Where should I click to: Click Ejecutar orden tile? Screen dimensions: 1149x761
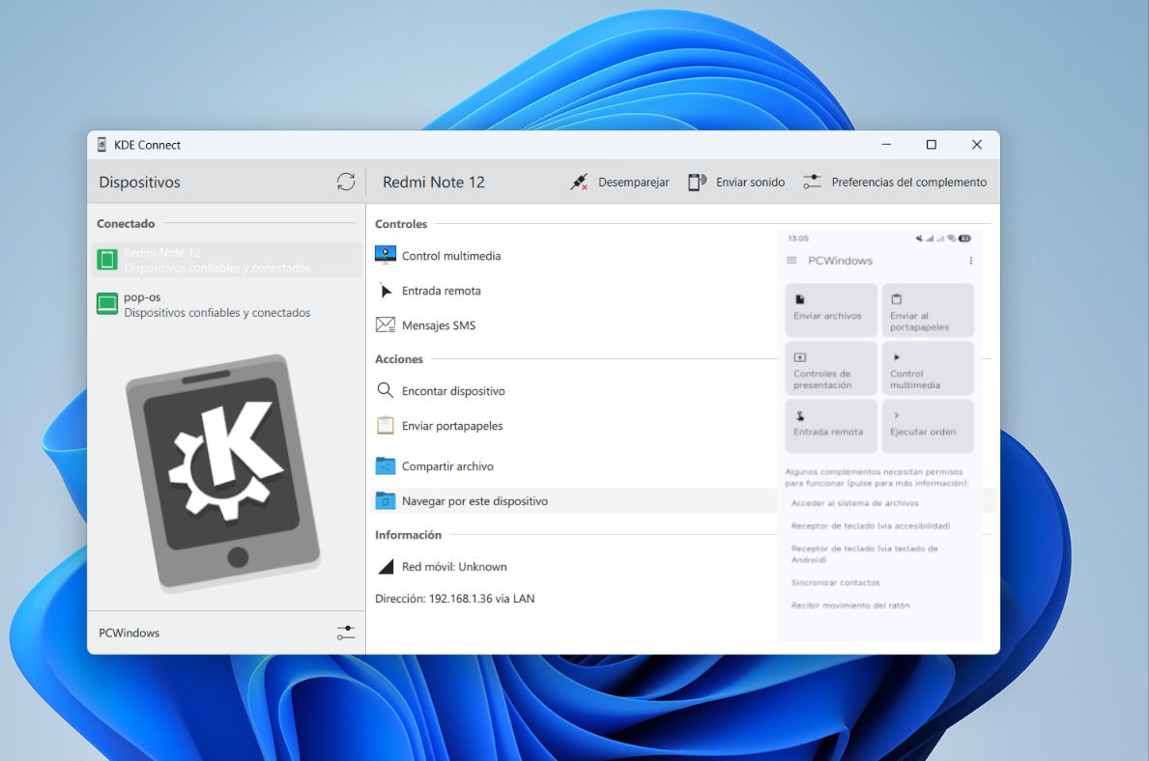(x=928, y=426)
